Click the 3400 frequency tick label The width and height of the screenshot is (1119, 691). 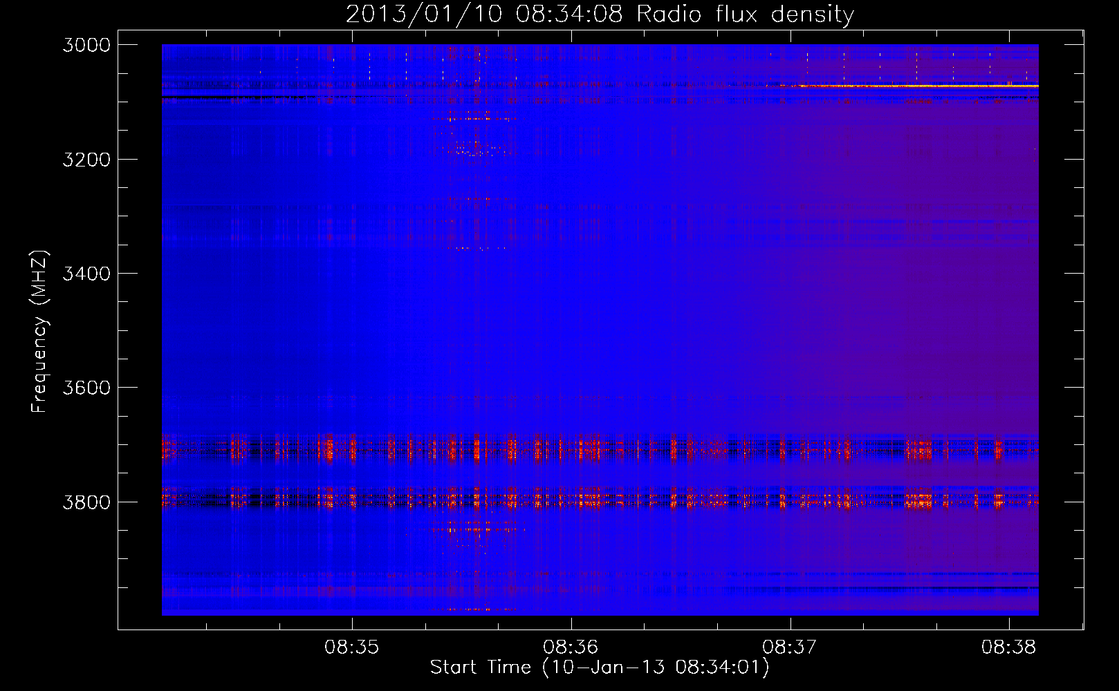click(86, 274)
